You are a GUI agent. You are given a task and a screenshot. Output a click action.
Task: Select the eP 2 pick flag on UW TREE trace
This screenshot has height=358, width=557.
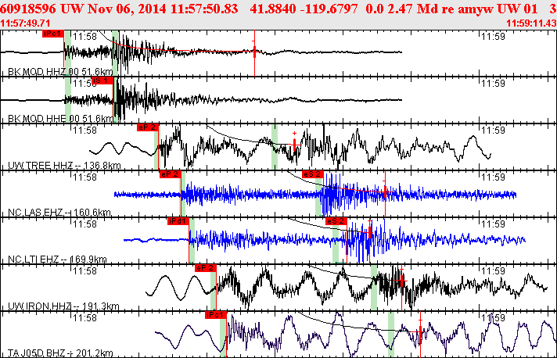tap(147, 127)
